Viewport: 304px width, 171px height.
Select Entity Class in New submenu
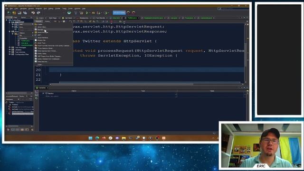(x=53, y=54)
